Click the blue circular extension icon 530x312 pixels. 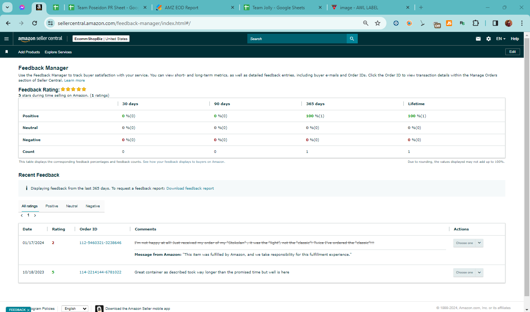tap(396, 23)
